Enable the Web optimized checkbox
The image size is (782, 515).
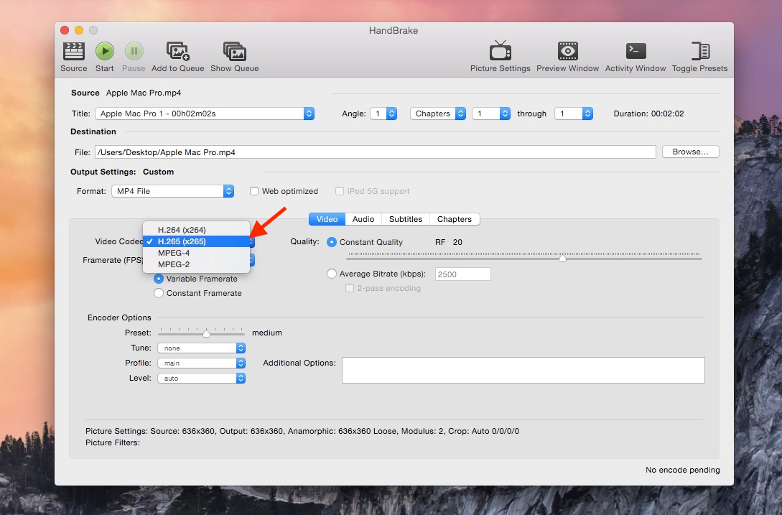[254, 191]
